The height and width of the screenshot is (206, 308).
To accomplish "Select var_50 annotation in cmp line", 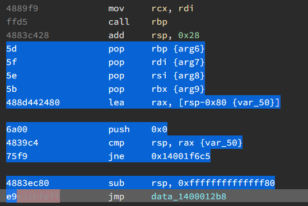I will (x=221, y=143).
